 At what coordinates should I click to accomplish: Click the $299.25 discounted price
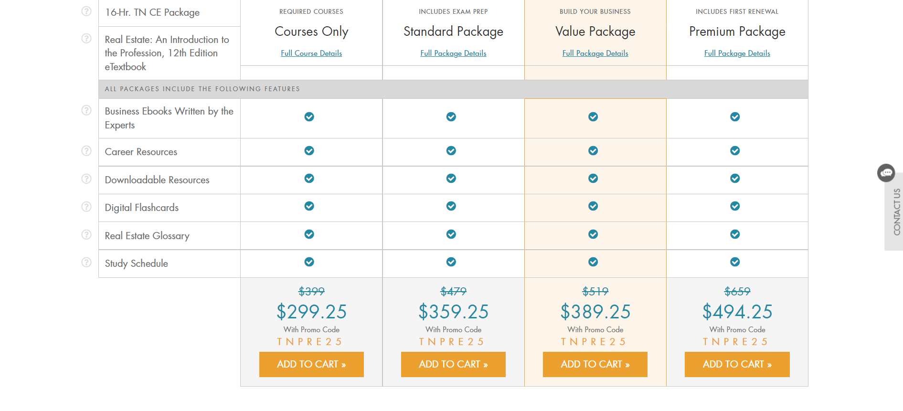click(x=311, y=312)
